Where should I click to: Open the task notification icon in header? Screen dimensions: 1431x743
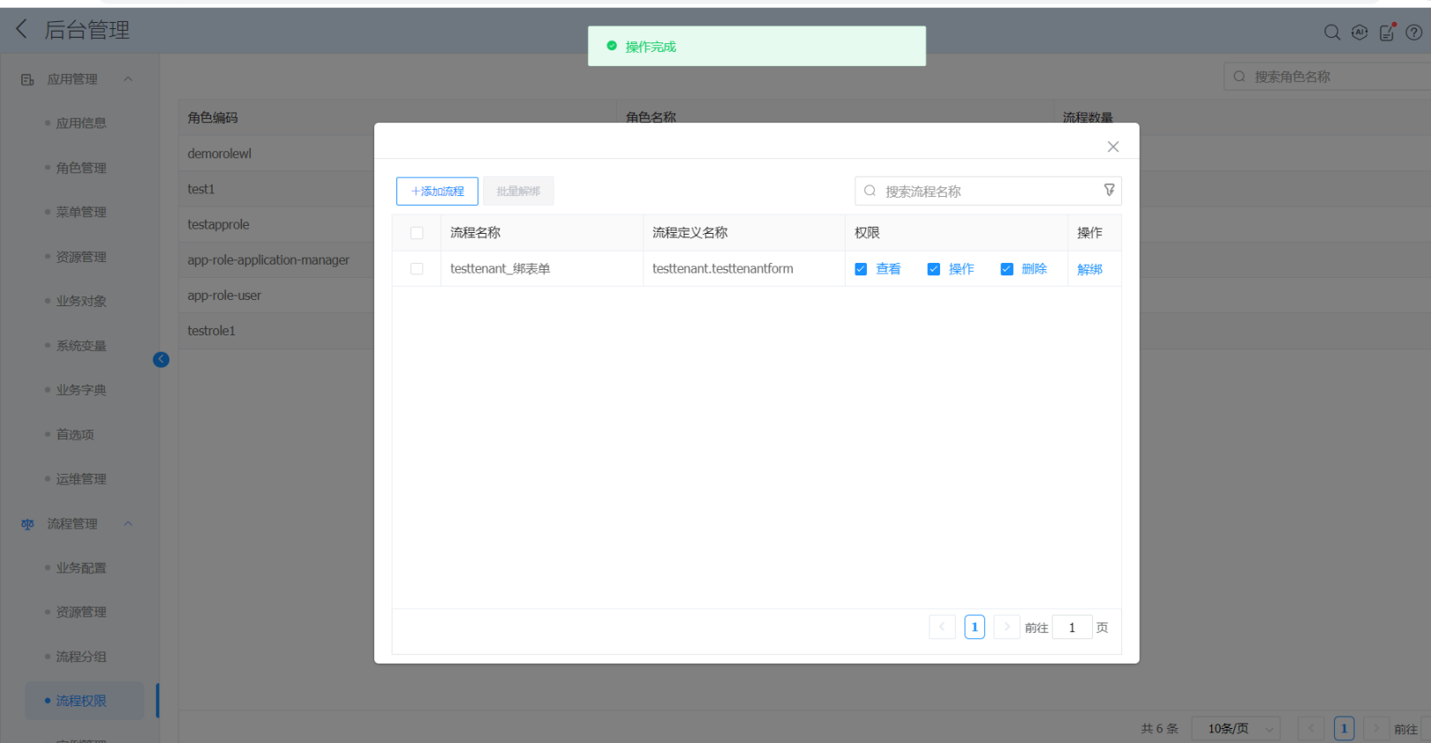point(1387,33)
